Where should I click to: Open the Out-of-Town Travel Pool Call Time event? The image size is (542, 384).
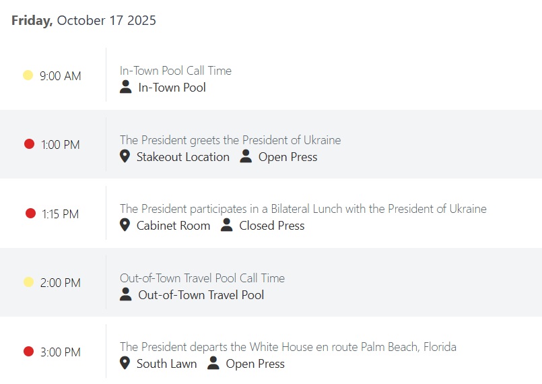pyautogui.click(x=202, y=278)
